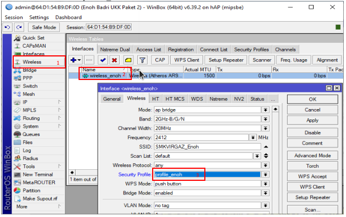The image size is (346, 217).
Task: Click Freq. Usage toolbar button
Action: (294, 60)
